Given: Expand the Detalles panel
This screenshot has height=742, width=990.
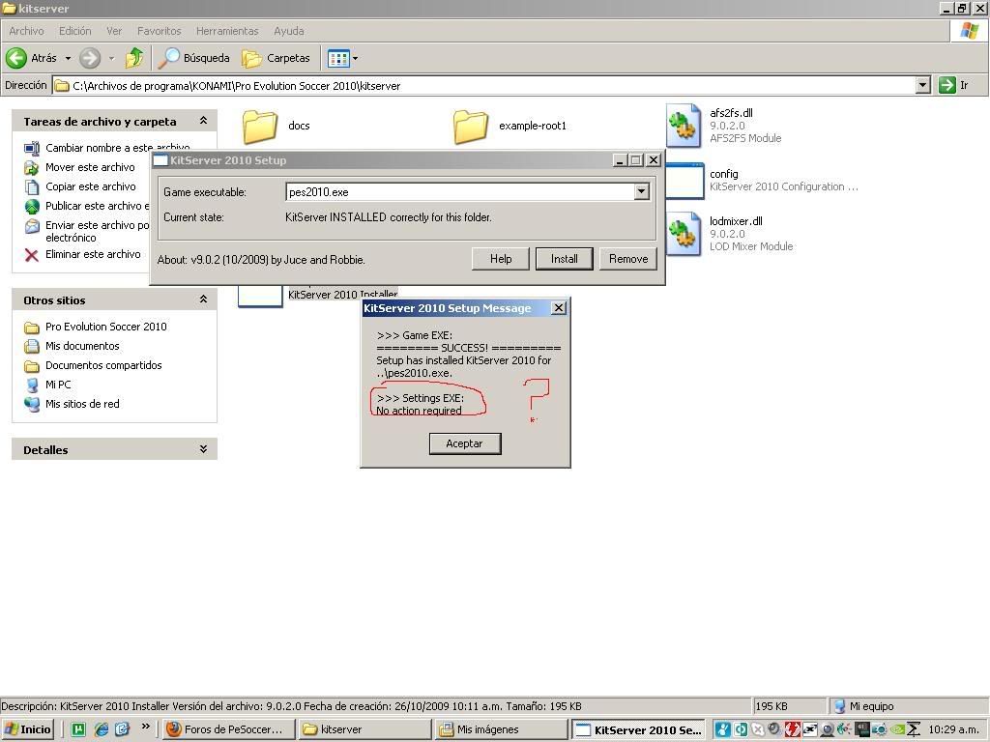Looking at the screenshot, I should (x=203, y=448).
